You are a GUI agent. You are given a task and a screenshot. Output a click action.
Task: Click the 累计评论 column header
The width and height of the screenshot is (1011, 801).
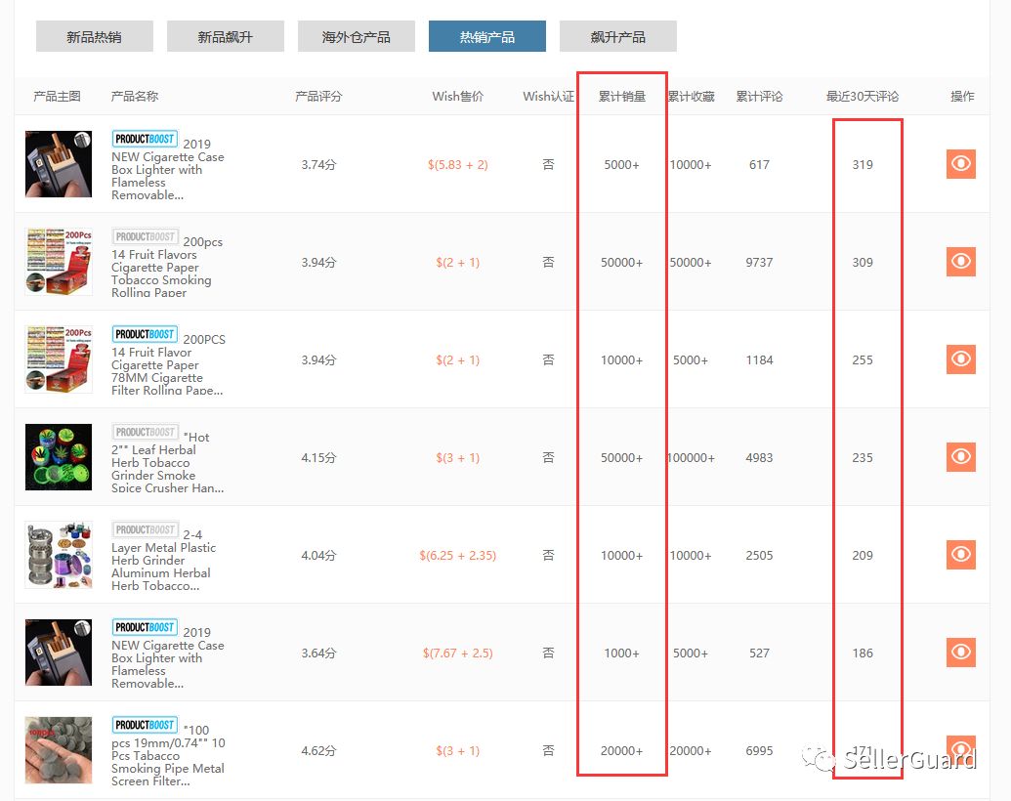click(x=760, y=96)
